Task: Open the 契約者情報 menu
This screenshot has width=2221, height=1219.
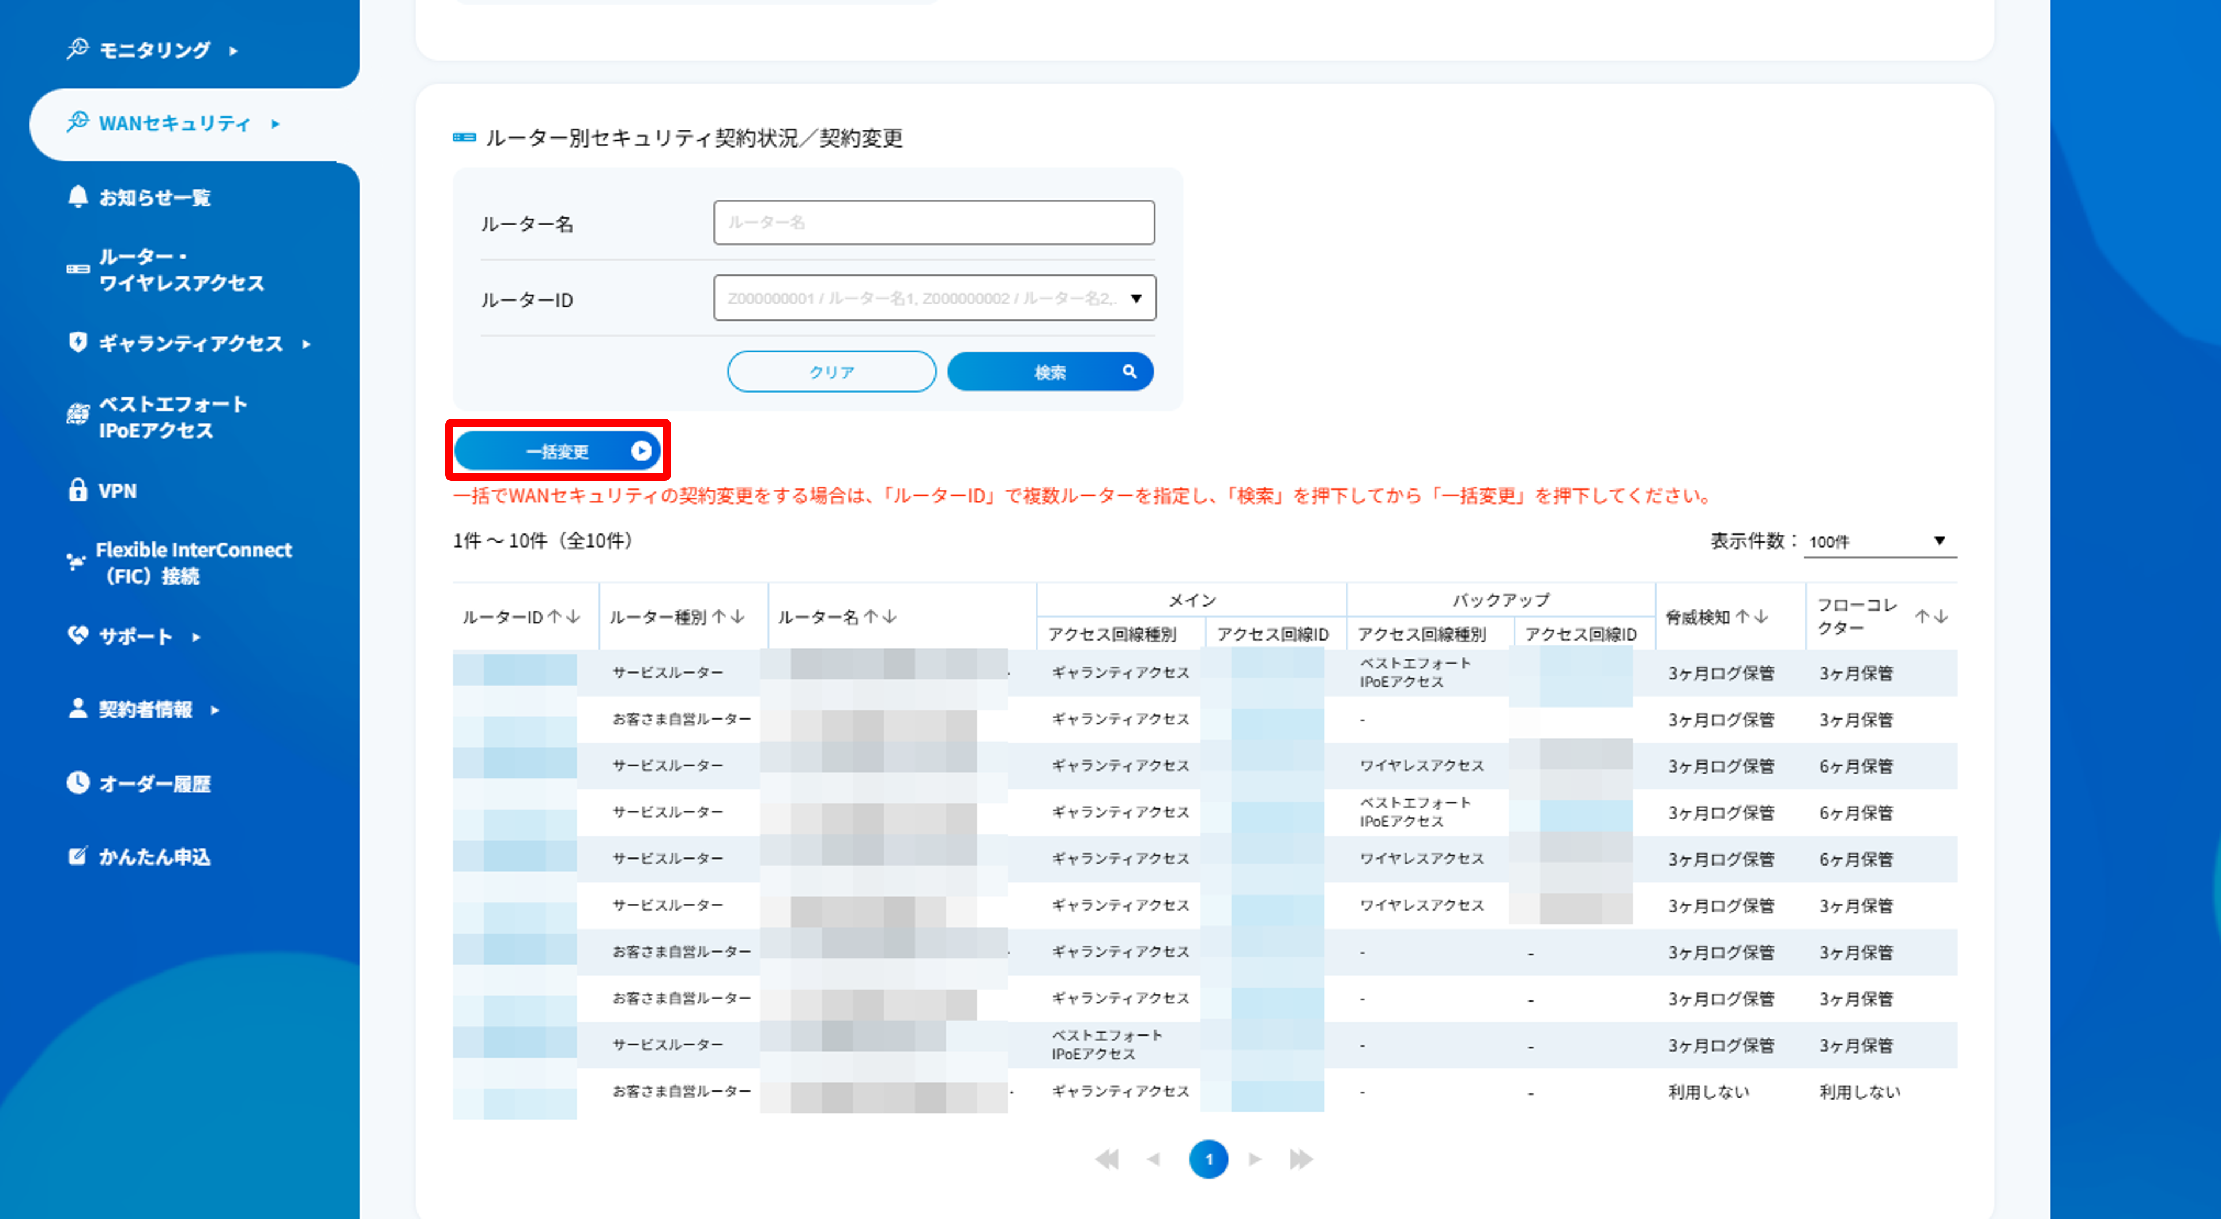Action: pyautogui.click(x=146, y=709)
